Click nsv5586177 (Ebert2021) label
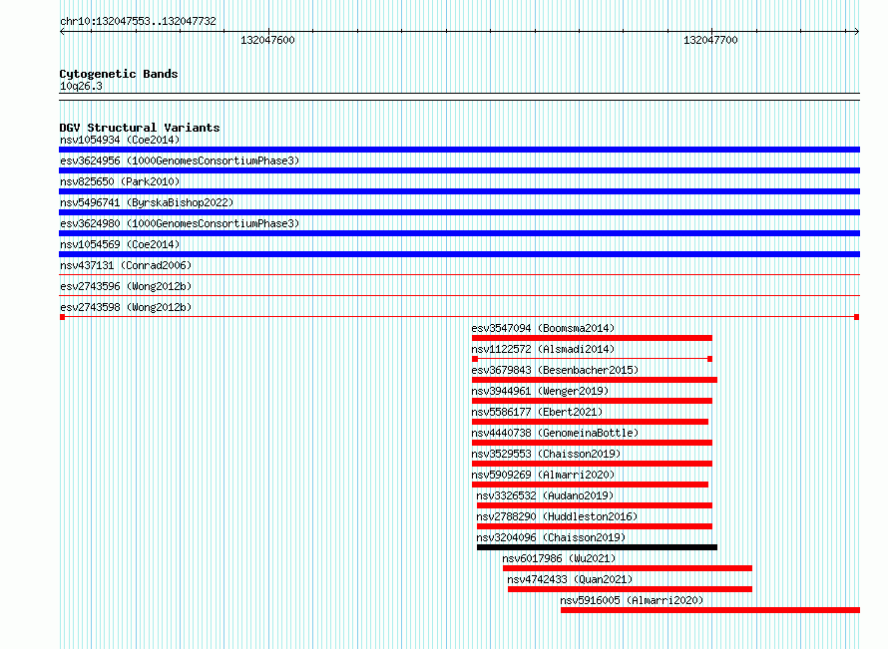The height and width of the screenshot is (649, 888). click(537, 412)
